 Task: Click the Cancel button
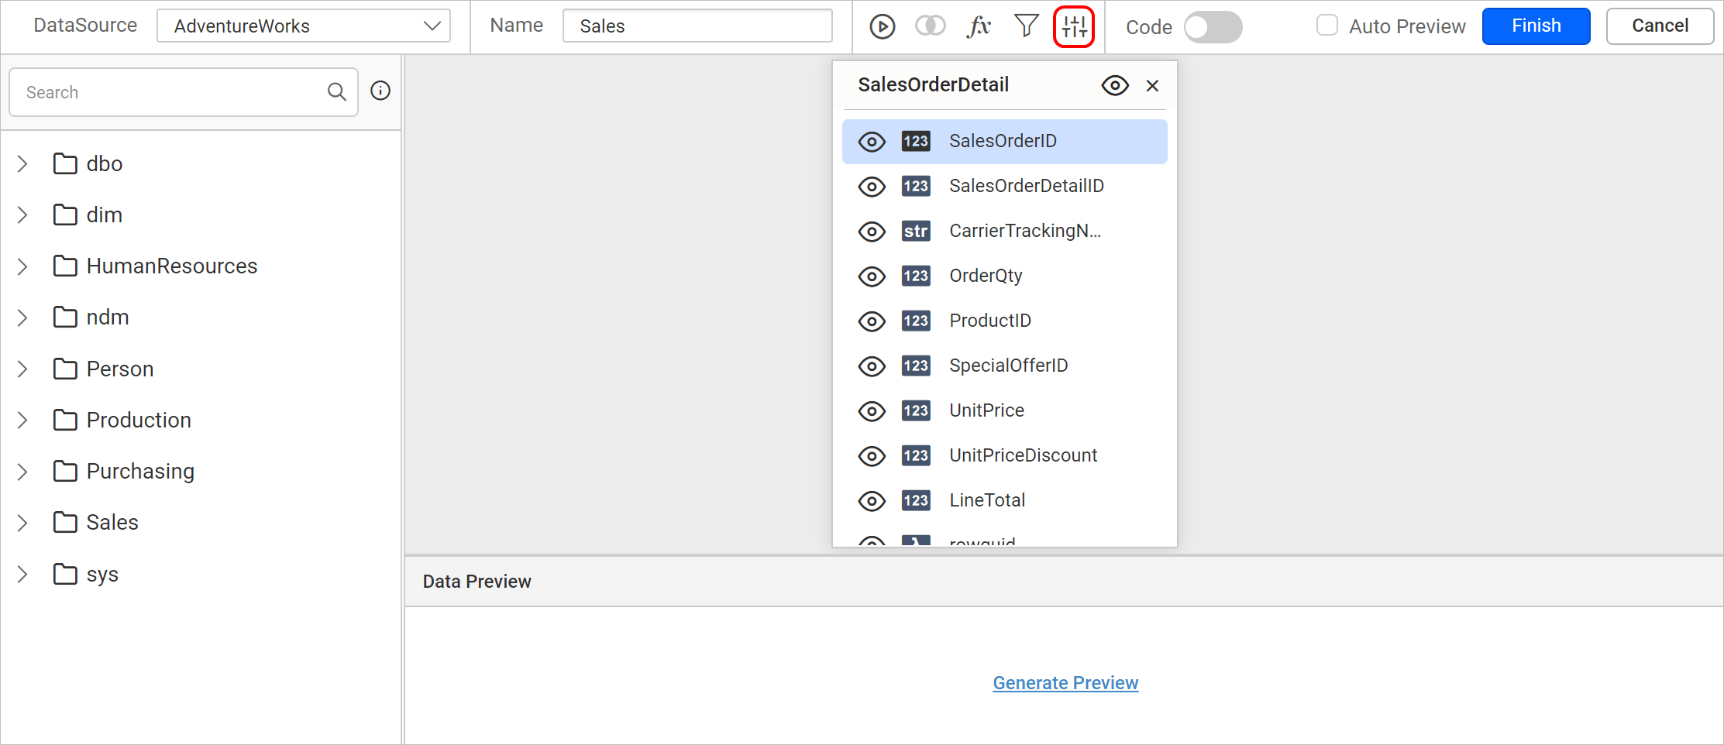(1660, 26)
